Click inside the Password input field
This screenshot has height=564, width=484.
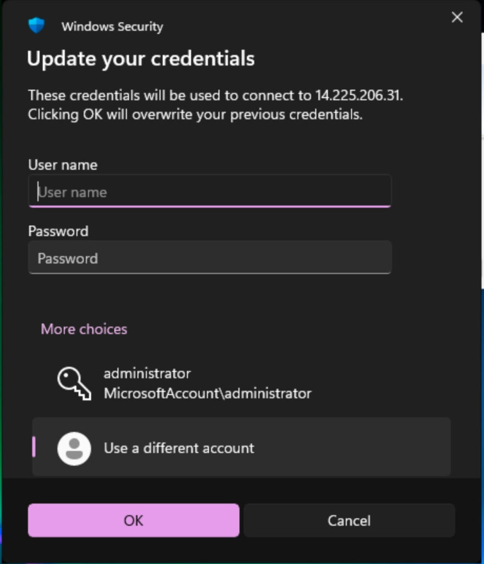(209, 257)
